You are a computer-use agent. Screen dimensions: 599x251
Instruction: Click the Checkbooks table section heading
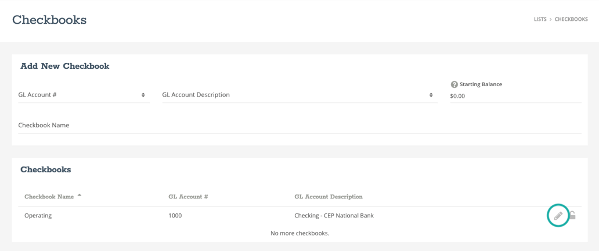[46, 169]
